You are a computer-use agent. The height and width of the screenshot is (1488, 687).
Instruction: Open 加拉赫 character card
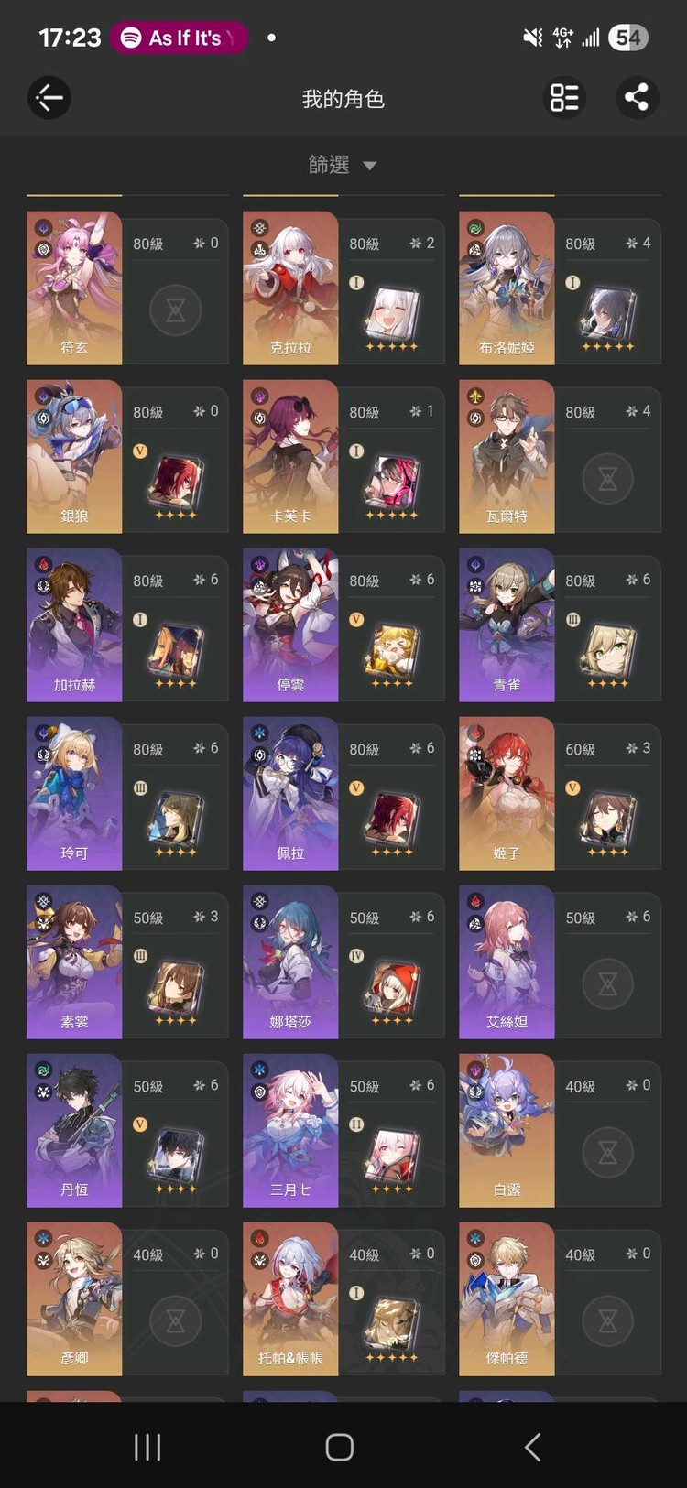[x=127, y=625]
